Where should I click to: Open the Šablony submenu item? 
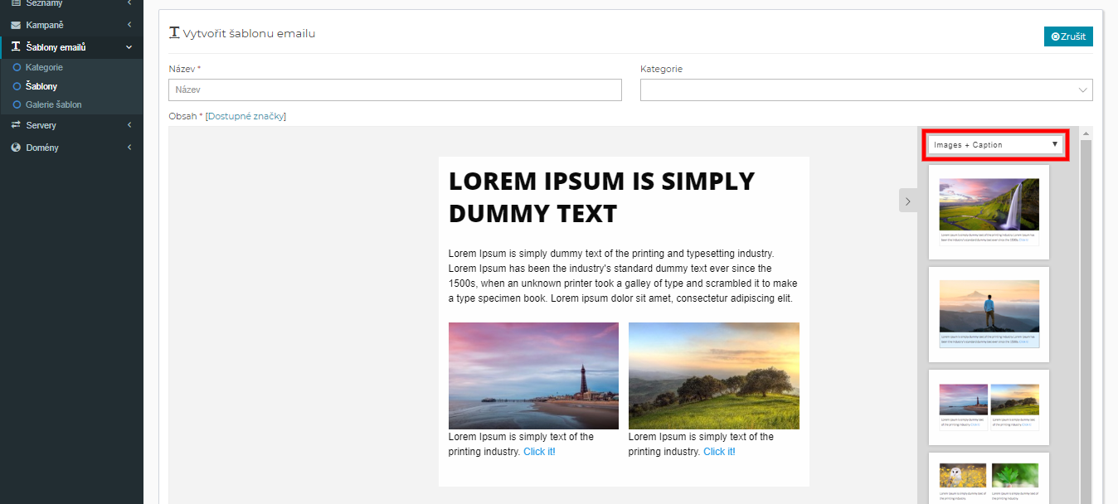[x=41, y=86]
